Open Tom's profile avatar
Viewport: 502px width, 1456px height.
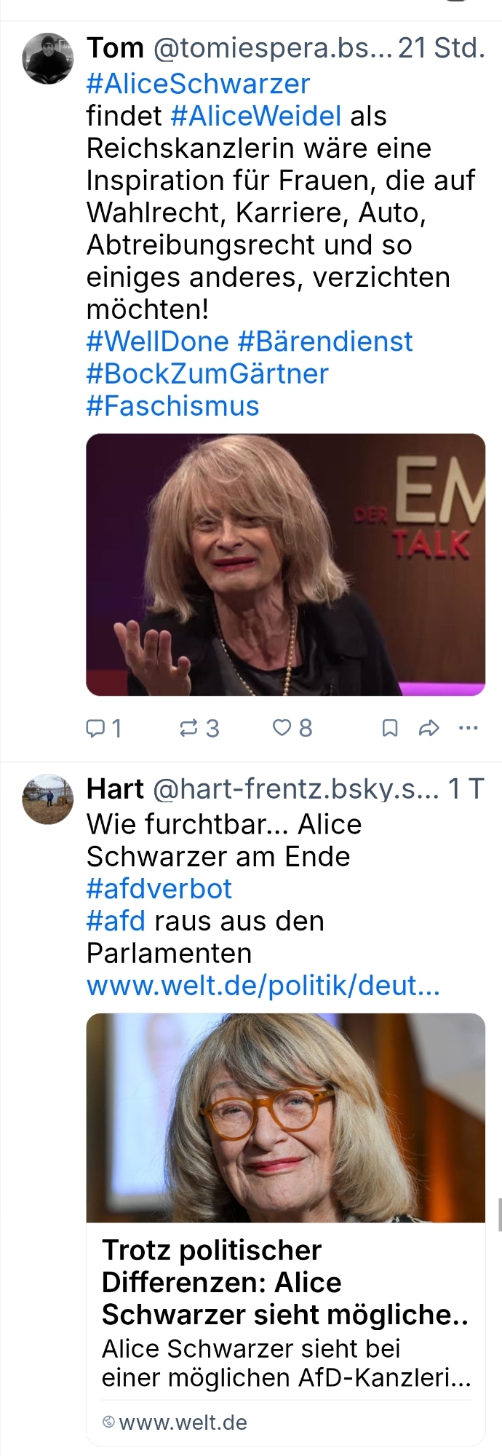pyautogui.click(x=48, y=59)
